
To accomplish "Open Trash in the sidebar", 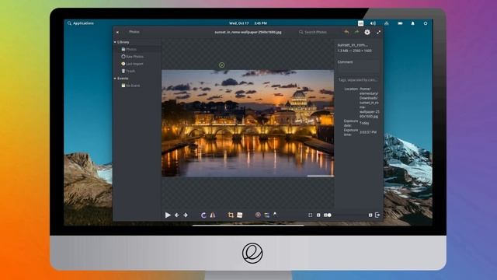I will pyautogui.click(x=137, y=71).
